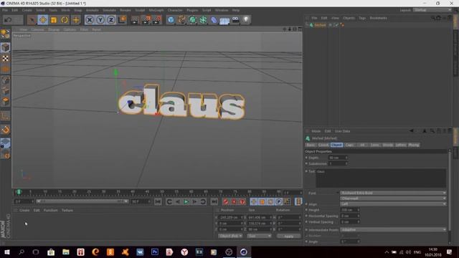Click the Windows Start button

pos(6,252)
